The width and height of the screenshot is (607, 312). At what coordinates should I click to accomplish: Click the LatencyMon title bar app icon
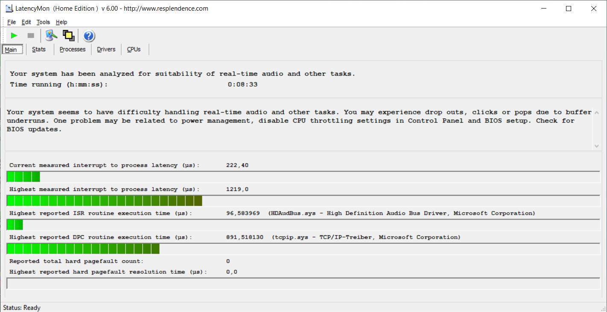9,9
